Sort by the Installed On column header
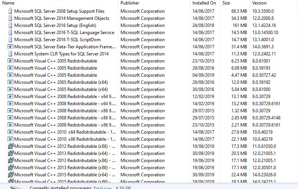The image size is (298, 189). pos(204,3)
